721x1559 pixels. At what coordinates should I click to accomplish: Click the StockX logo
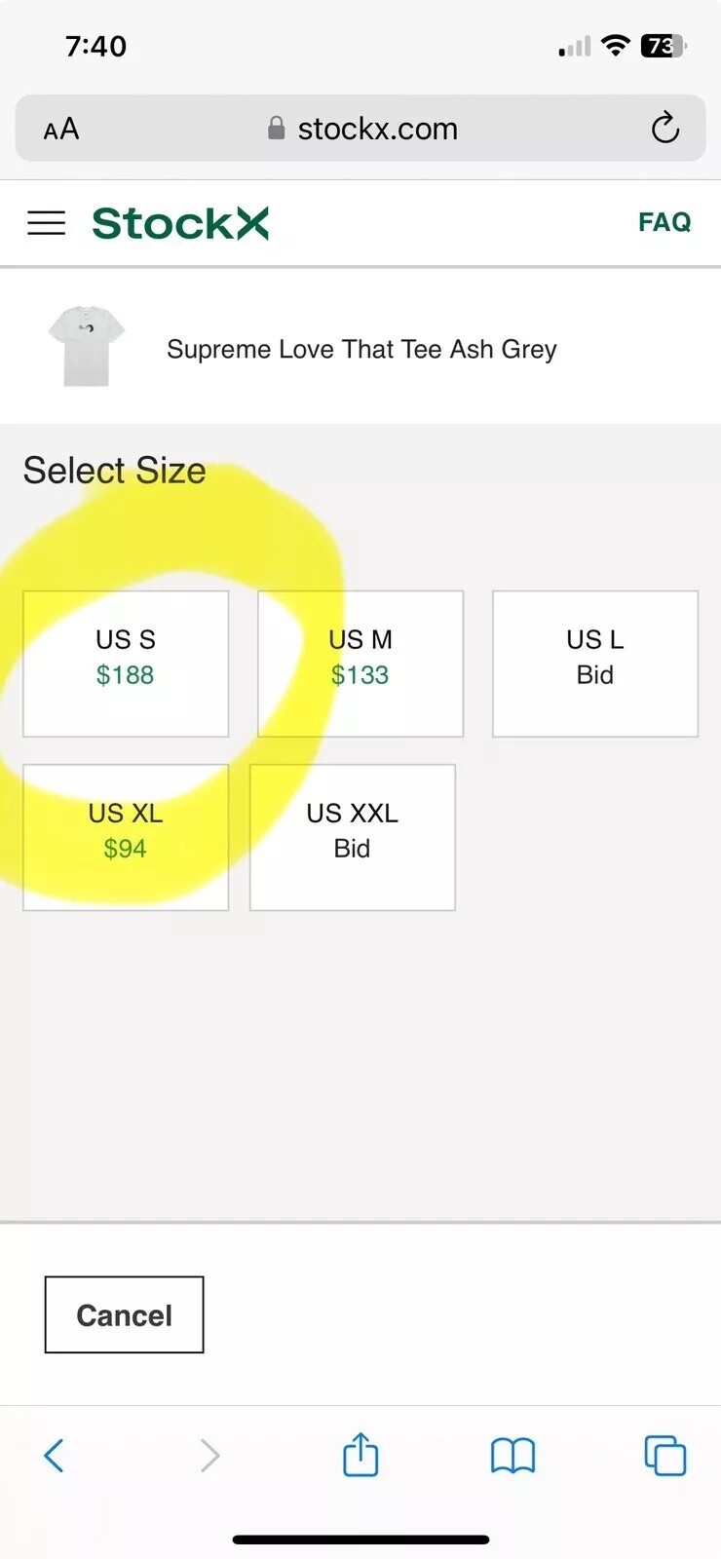point(180,223)
